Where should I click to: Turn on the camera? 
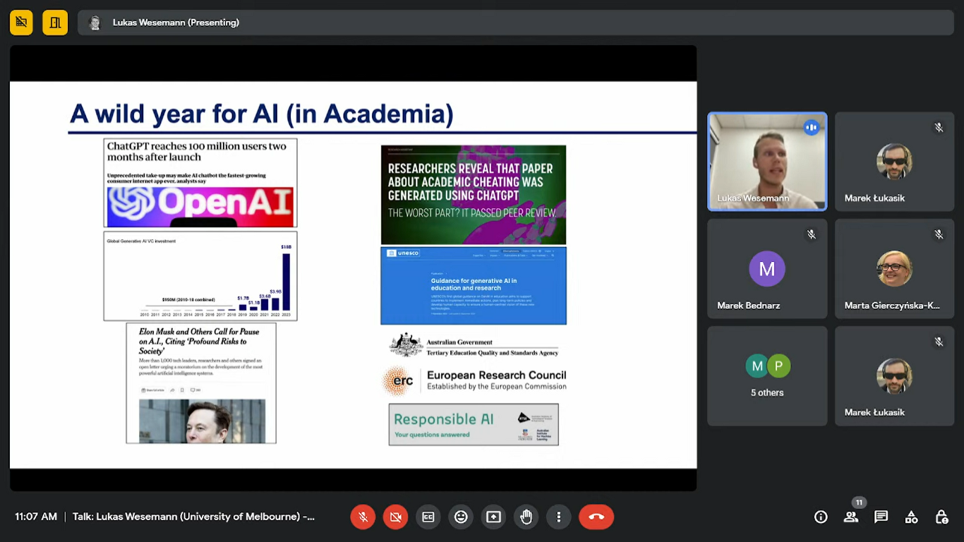395,517
